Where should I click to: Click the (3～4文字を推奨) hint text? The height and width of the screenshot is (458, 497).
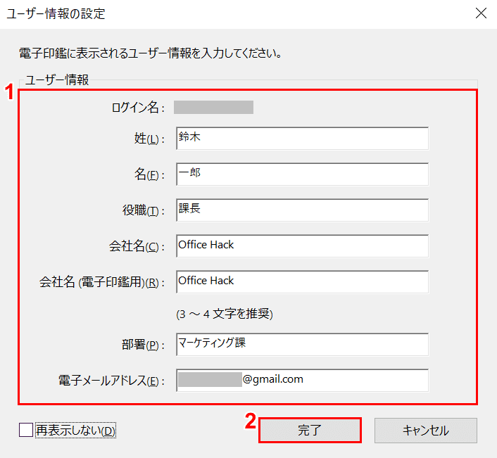225,314
